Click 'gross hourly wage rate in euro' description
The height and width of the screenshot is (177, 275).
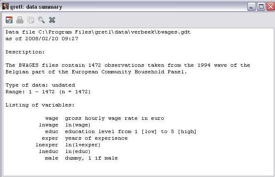point(115,118)
